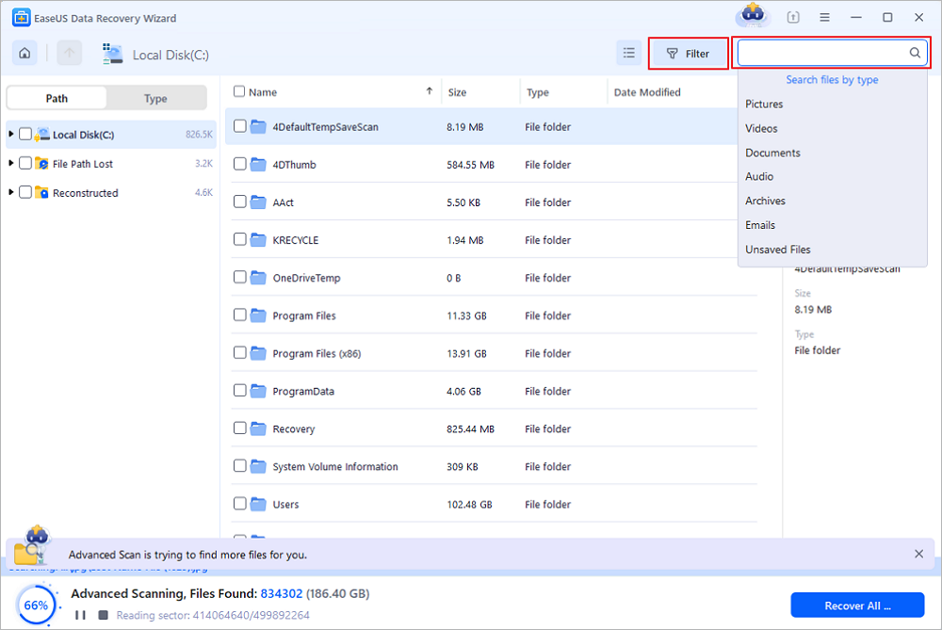
Task: Check the Name header select-all checkbox
Action: pos(239,91)
